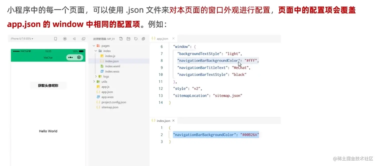Screen dimensions: 378x166
Task: Click the new file icon in explorer
Action: point(121,39)
